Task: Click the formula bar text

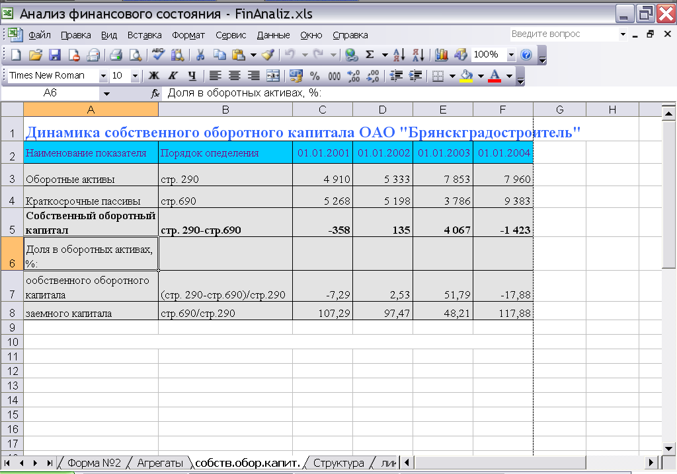Action: coord(245,92)
